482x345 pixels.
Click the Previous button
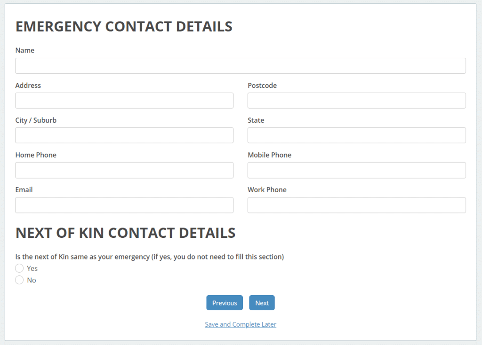[225, 303]
